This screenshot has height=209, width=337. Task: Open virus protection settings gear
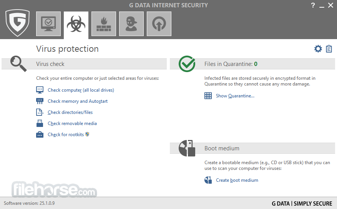click(x=318, y=49)
